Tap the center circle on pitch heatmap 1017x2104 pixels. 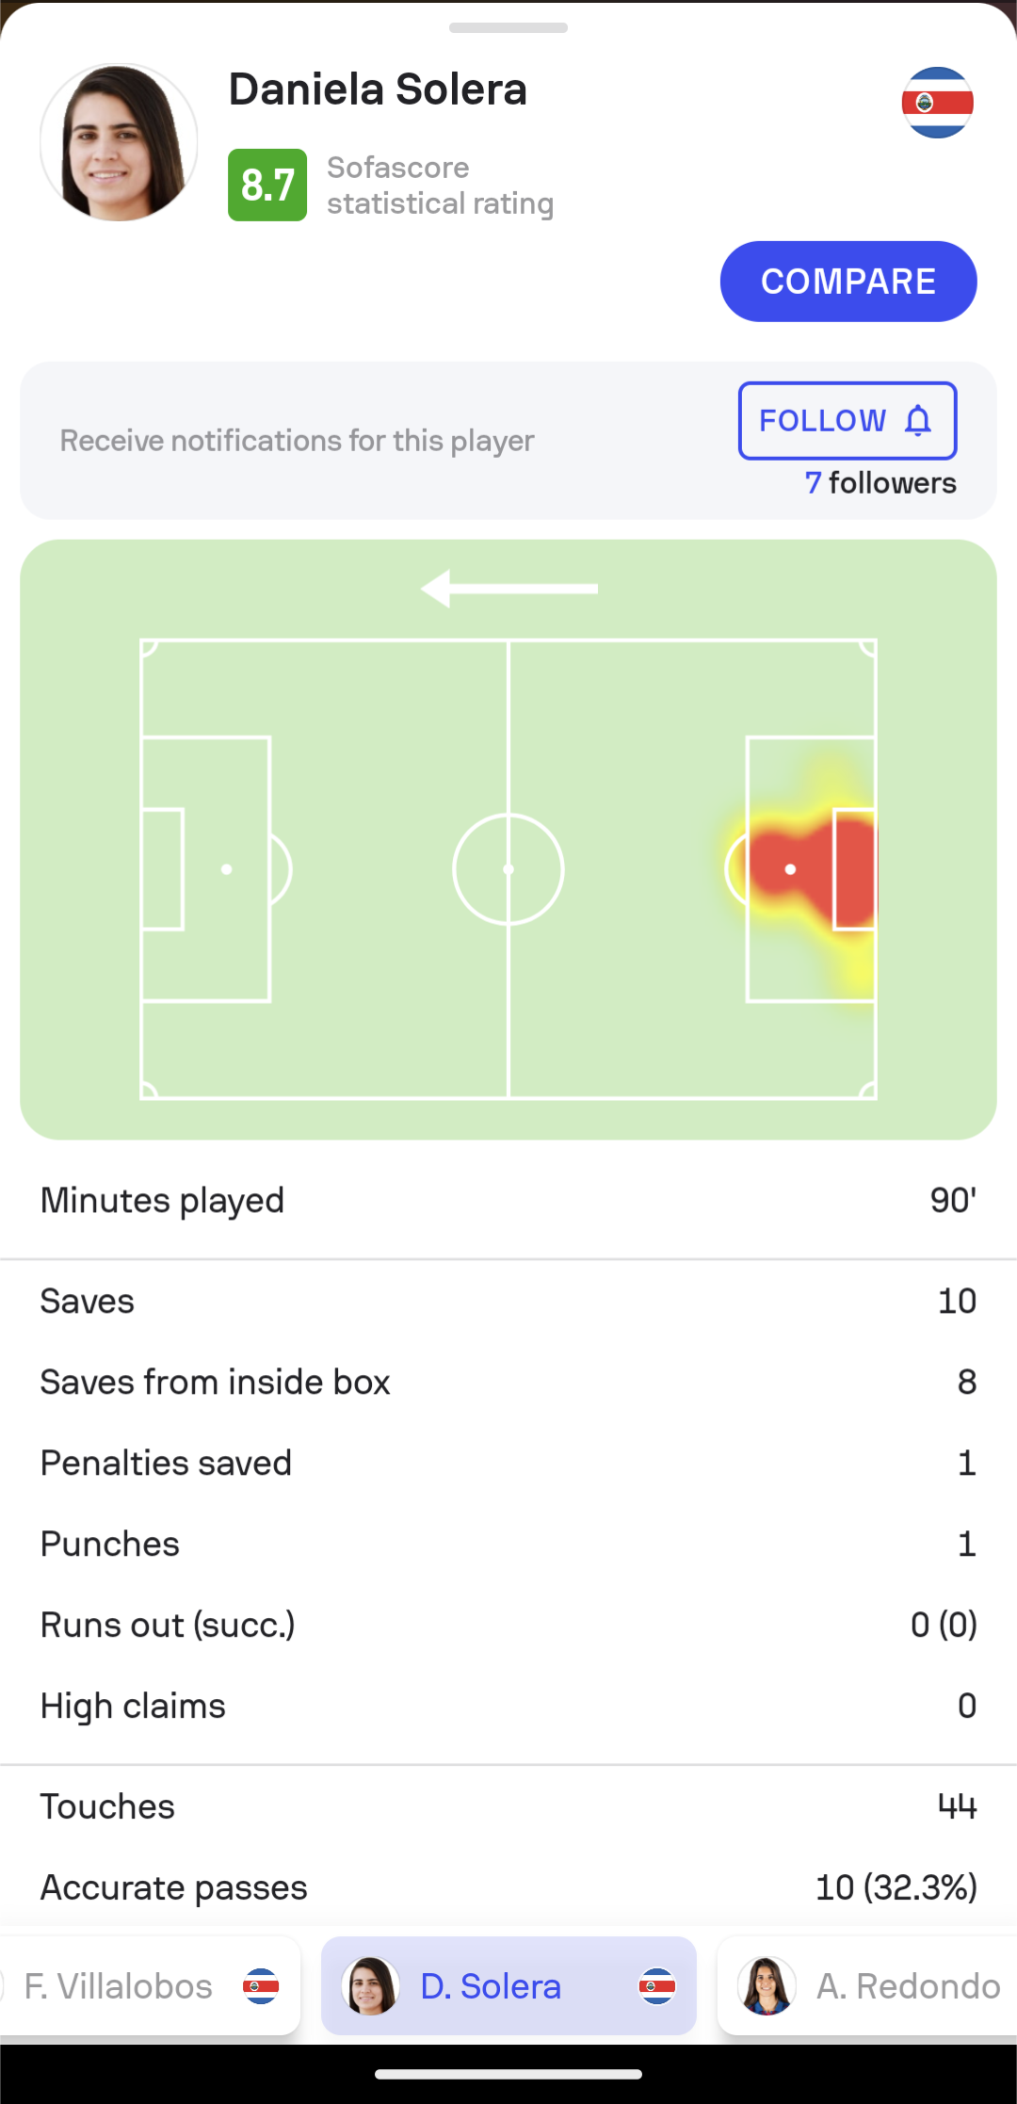pos(508,869)
